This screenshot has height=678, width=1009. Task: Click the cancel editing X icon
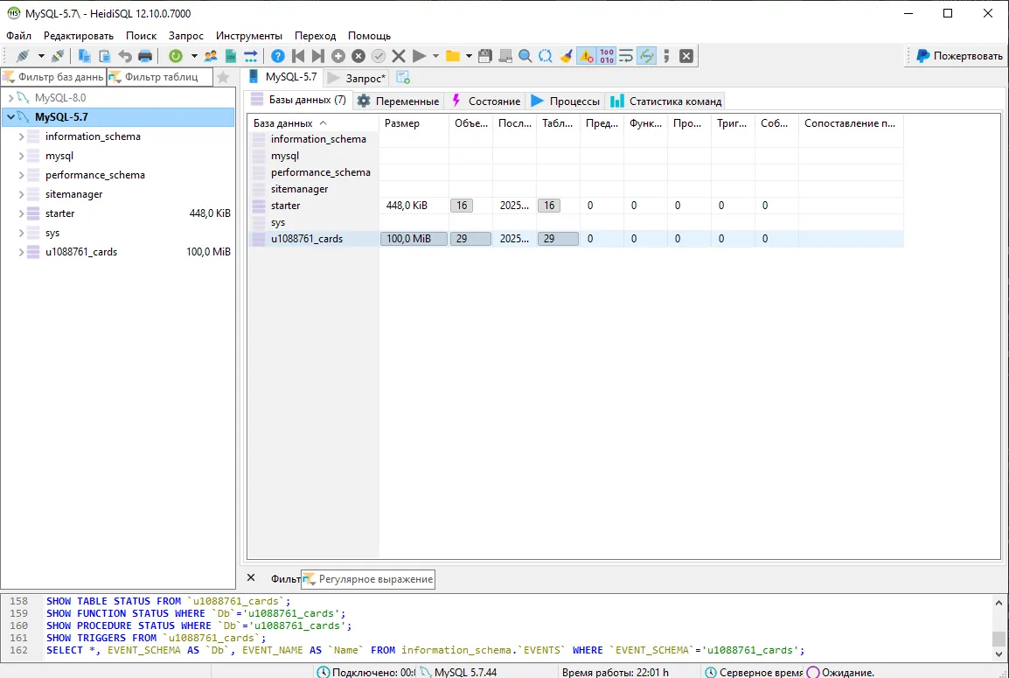(x=399, y=56)
